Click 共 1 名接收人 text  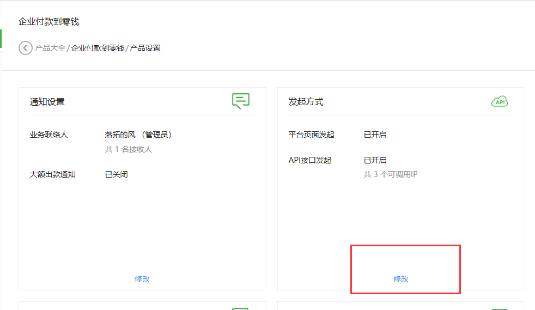pos(128,149)
